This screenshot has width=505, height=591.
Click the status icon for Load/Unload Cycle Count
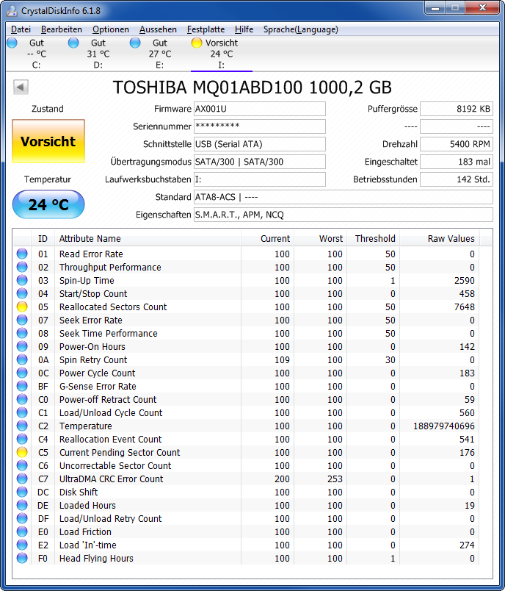22,412
